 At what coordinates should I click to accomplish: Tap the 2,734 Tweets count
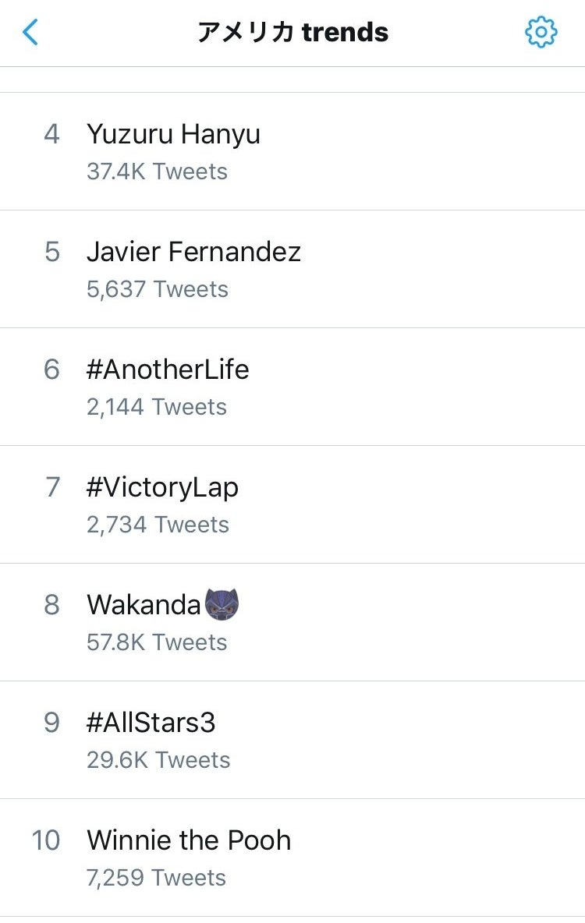pos(158,525)
